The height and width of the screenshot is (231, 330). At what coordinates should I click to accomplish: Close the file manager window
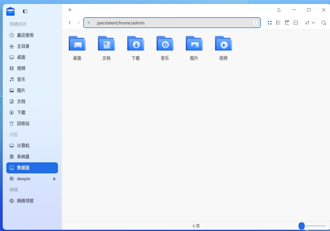point(324,10)
